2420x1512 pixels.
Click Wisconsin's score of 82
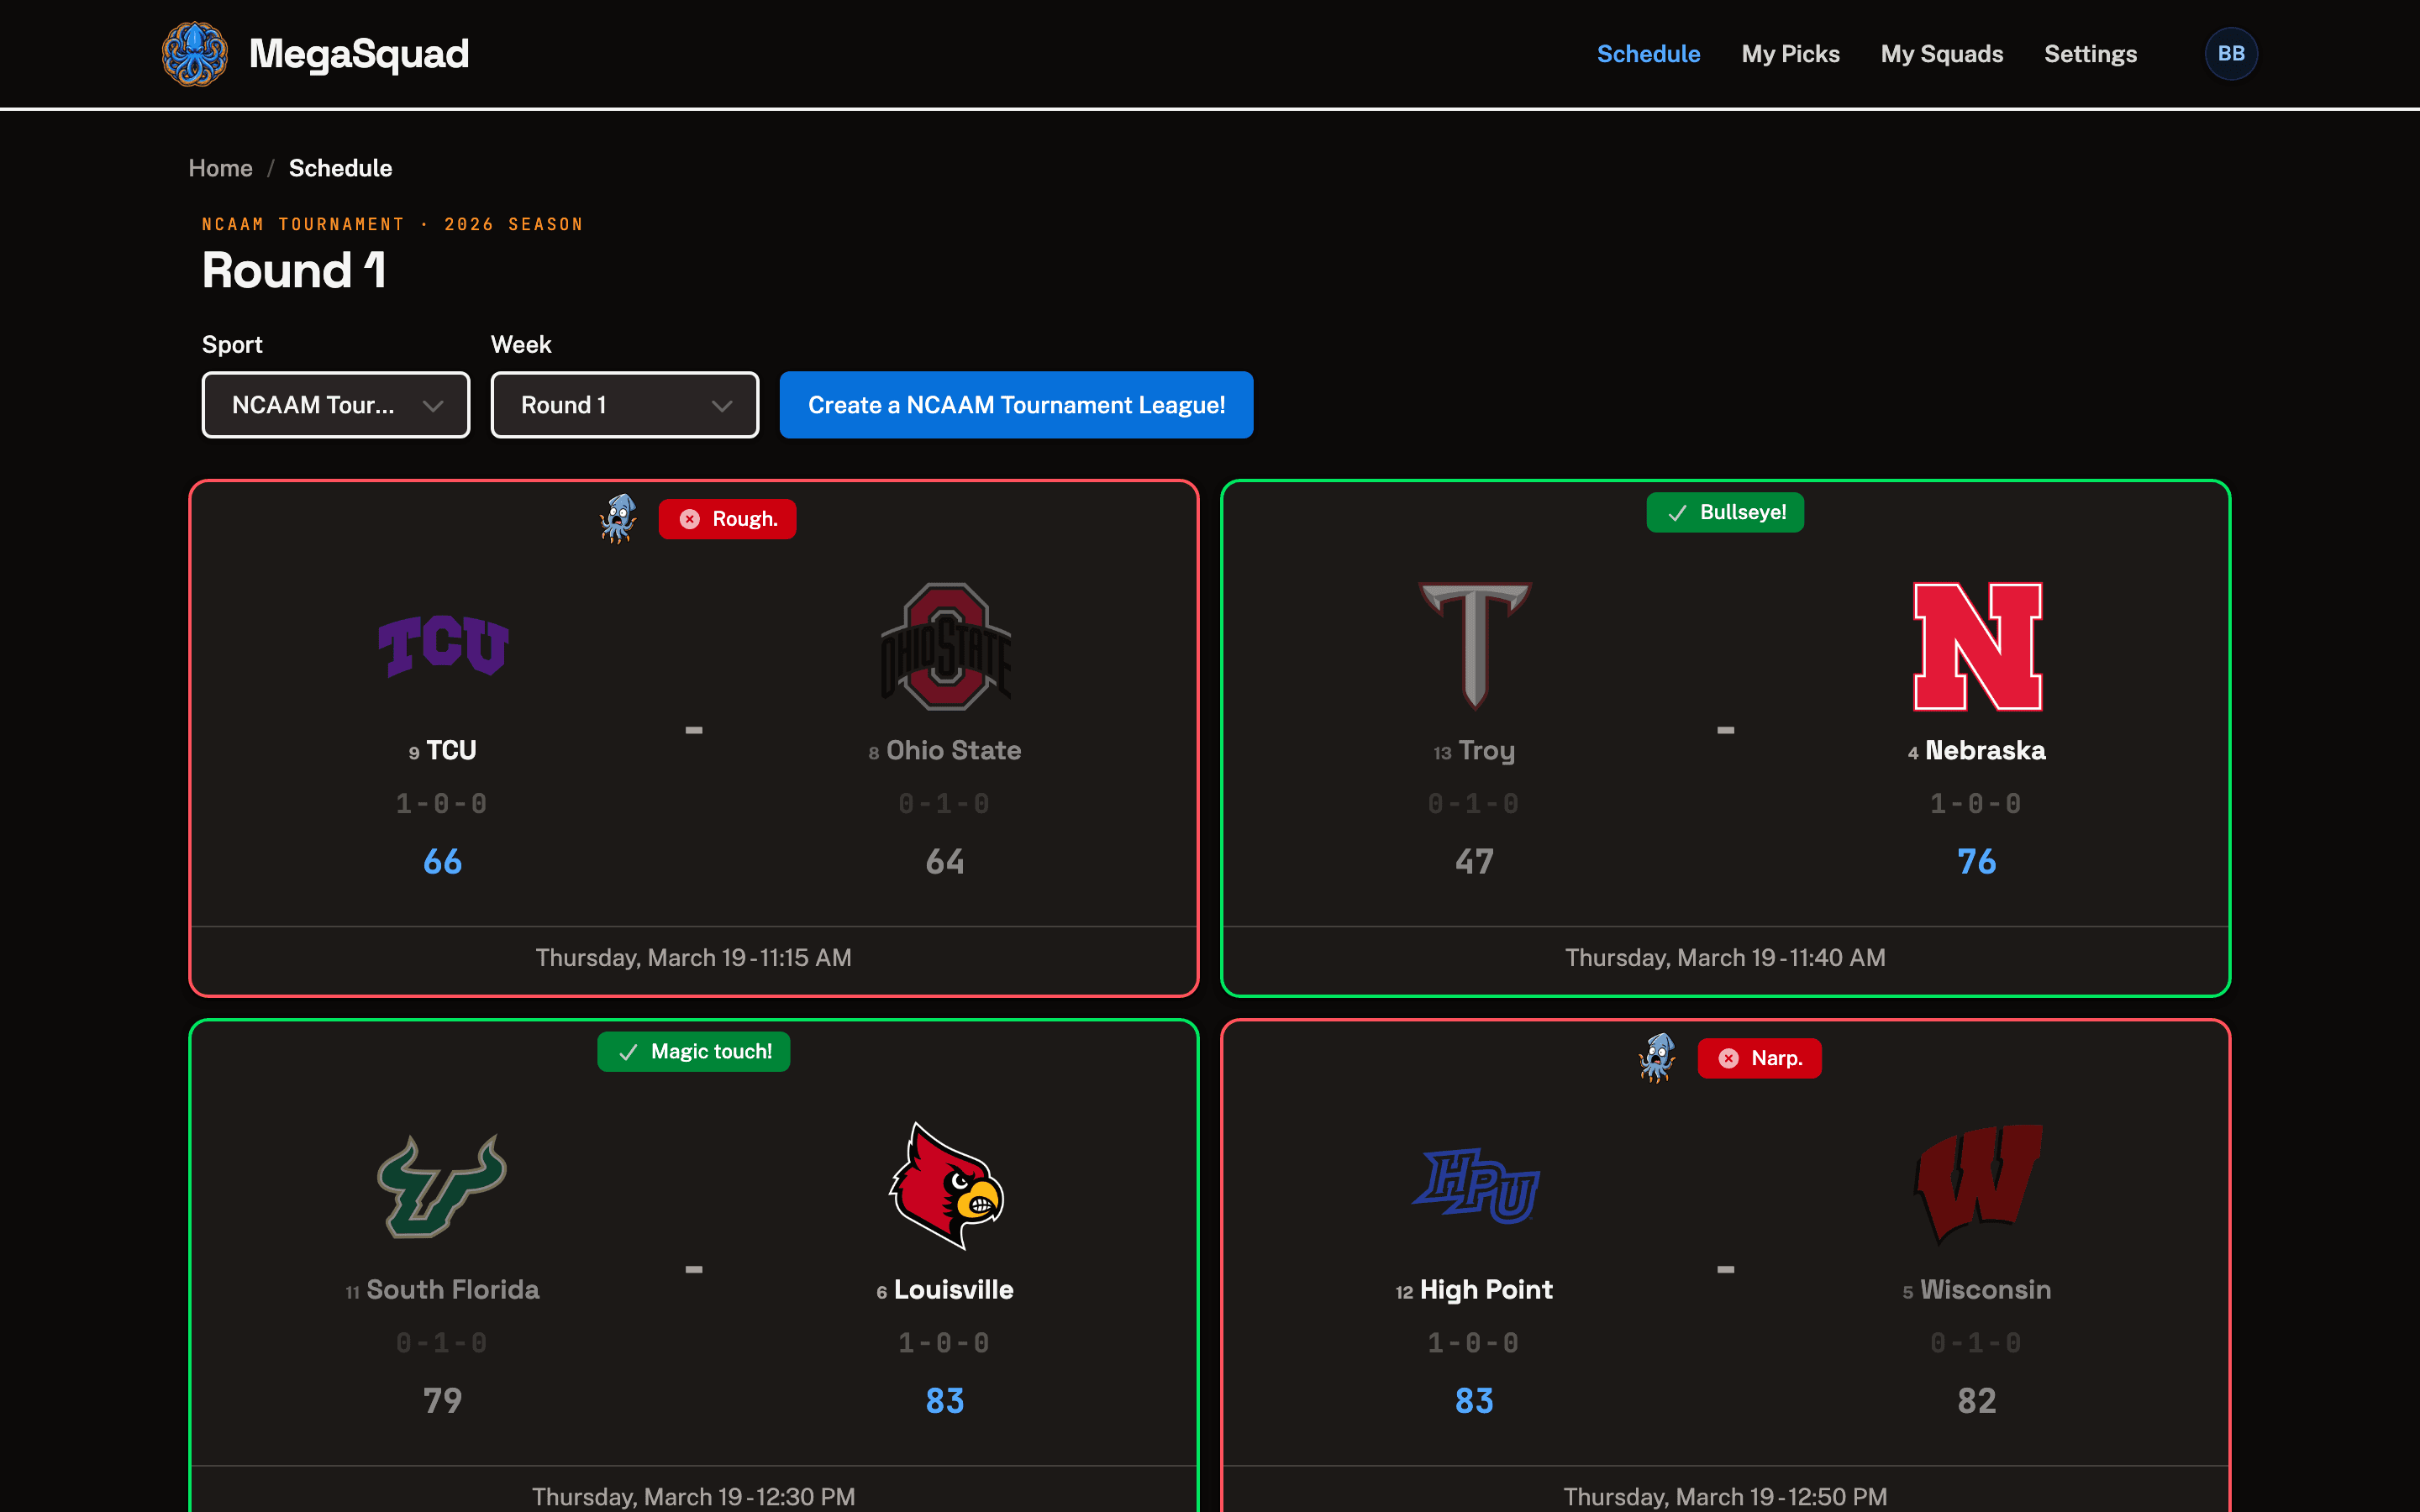[1977, 1400]
